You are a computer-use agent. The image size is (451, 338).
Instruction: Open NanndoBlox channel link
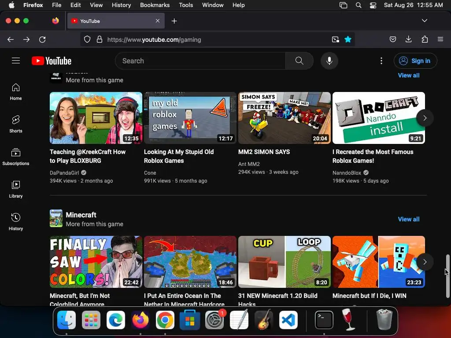click(347, 173)
